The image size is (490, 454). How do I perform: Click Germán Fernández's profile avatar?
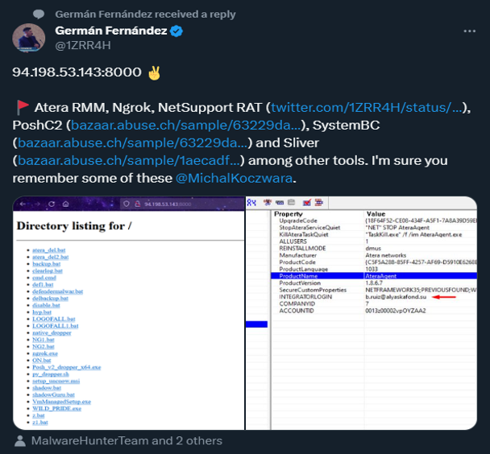point(29,39)
